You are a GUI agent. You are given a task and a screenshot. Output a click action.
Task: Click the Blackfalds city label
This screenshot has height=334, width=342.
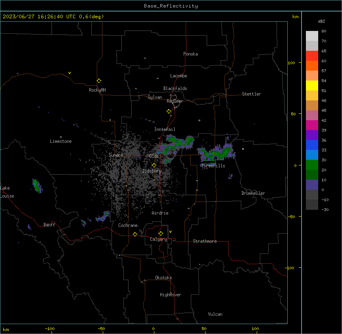(x=175, y=88)
